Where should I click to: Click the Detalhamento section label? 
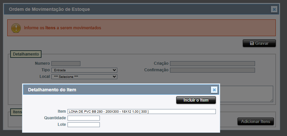(26, 54)
